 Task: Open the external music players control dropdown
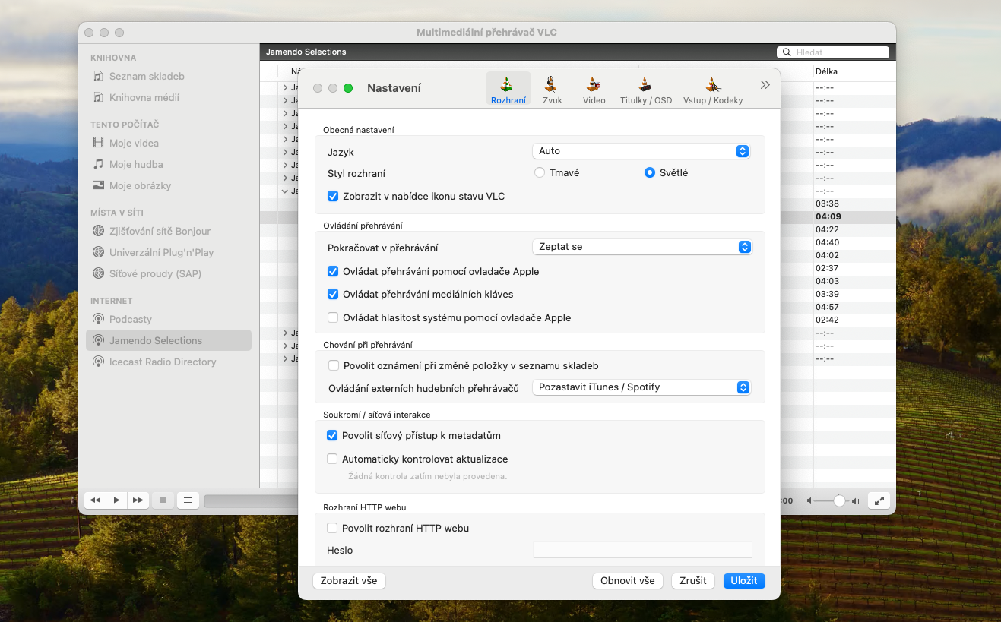pos(641,387)
